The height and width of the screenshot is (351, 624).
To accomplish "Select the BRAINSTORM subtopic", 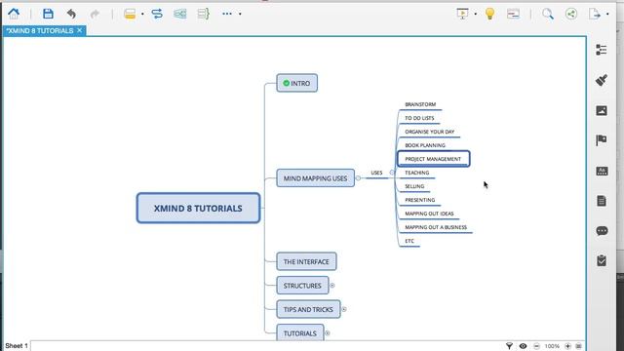I will click(420, 104).
